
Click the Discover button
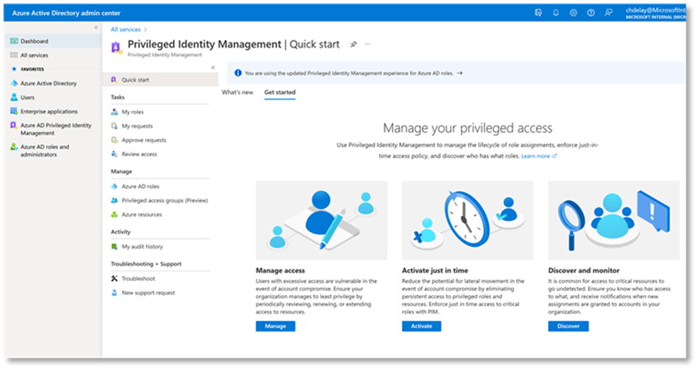tap(568, 326)
